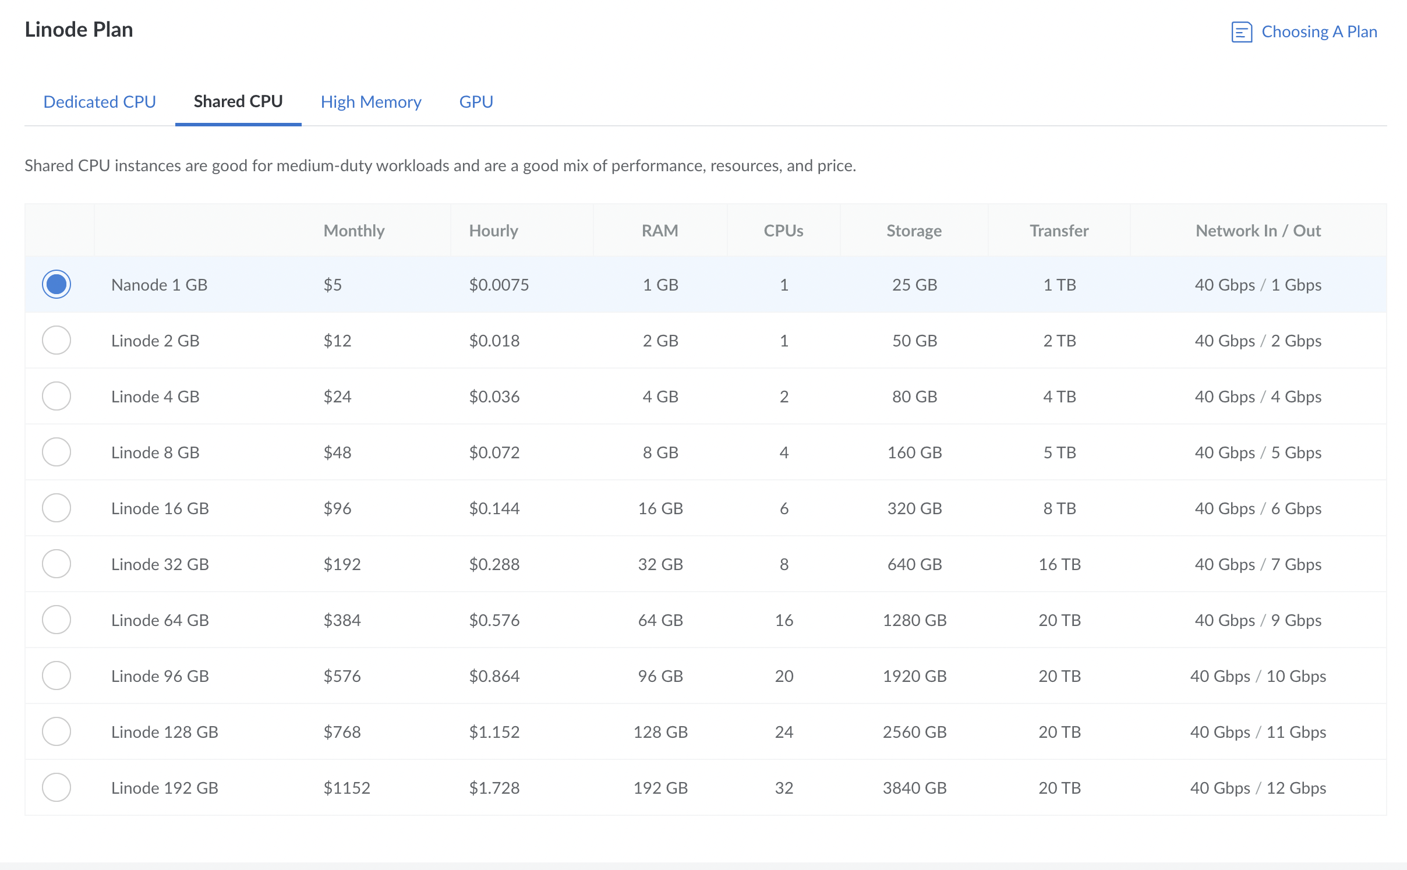Image resolution: width=1407 pixels, height=870 pixels.
Task: Click the Linode 32 GB plan name
Action: 160,564
